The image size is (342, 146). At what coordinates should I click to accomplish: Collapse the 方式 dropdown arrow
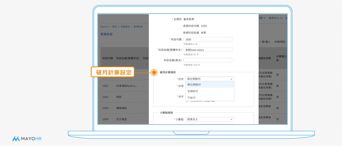coord(231,79)
